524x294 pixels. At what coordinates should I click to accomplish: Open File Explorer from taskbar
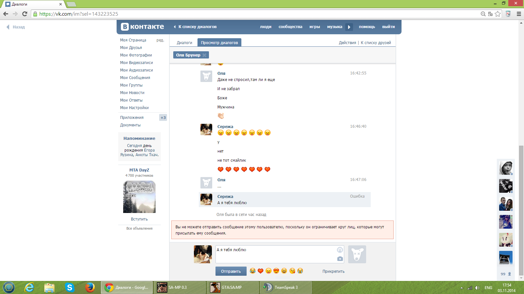(x=49, y=287)
